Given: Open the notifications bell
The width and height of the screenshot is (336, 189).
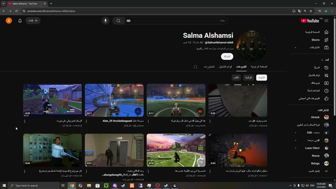Looking at the screenshot, I should click(x=20, y=21).
